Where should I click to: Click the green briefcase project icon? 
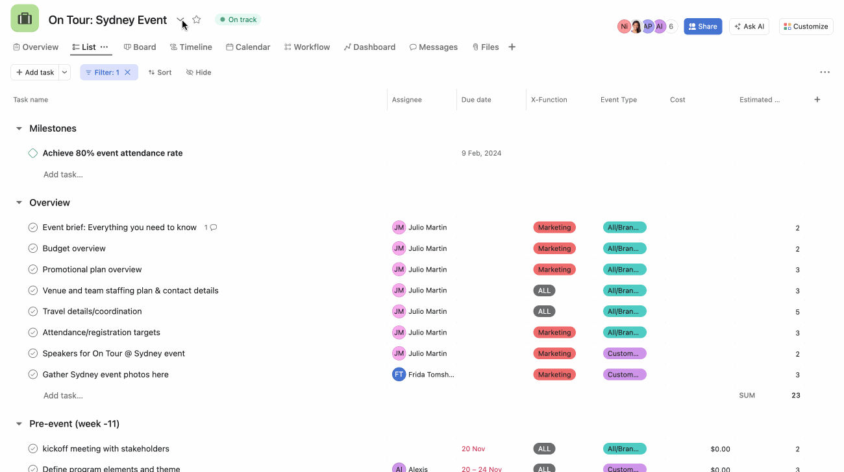coord(25,19)
